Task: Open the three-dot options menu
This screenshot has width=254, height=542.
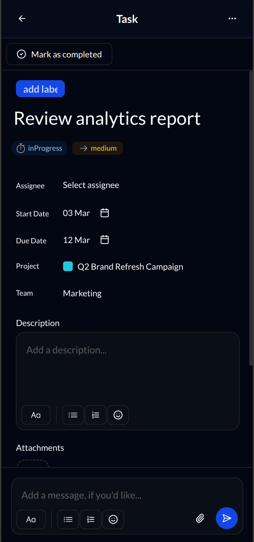Action: (232, 18)
